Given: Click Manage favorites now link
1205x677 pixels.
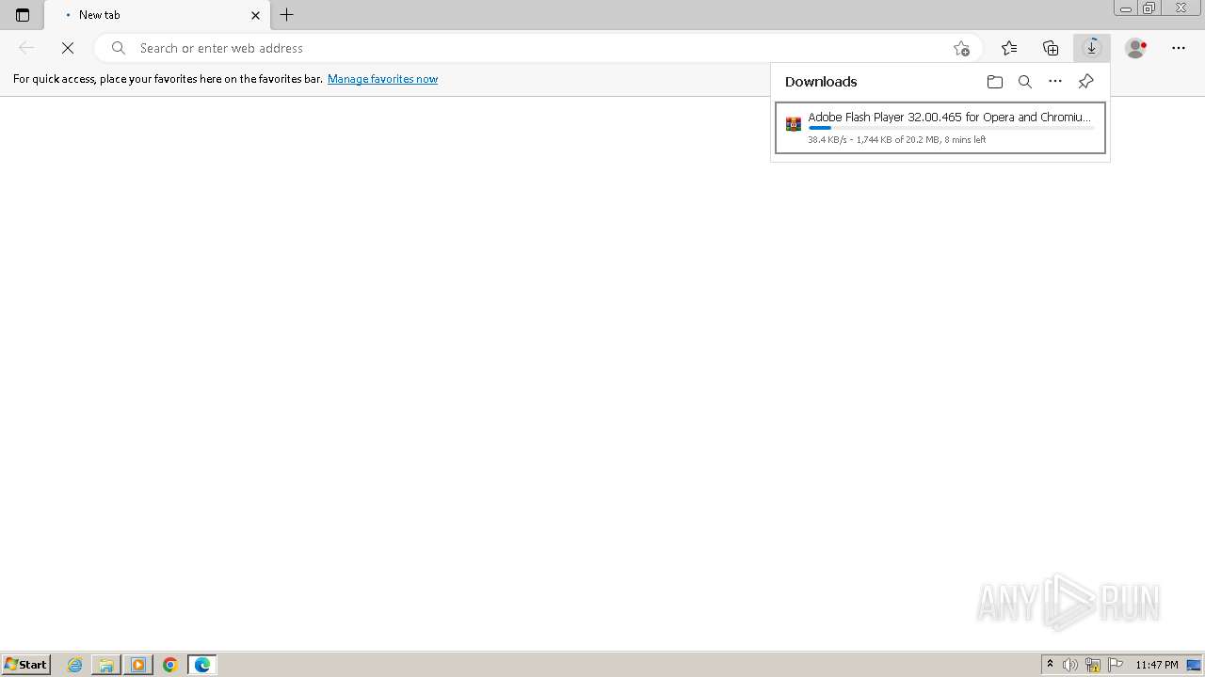Looking at the screenshot, I should [382, 79].
